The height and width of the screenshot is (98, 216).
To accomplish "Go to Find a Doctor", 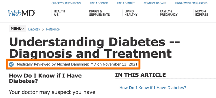I will (99, 3).
